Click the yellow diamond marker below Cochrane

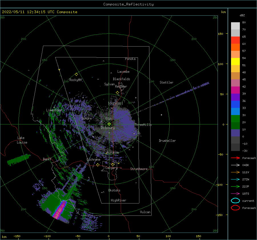(98, 165)
